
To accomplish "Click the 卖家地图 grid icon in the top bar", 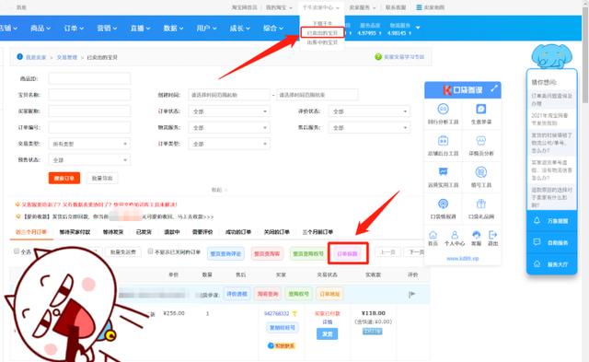I will click(x=419, y=7).
